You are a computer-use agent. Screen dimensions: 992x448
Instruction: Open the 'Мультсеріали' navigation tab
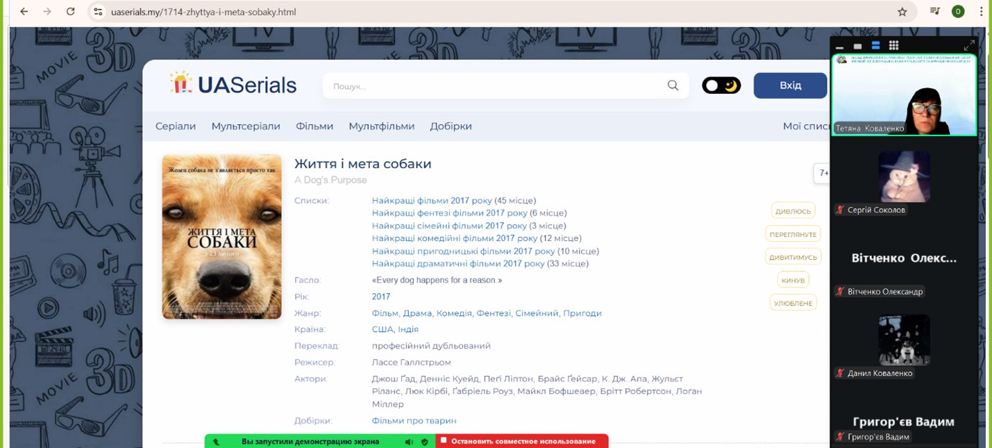(246, 126)
